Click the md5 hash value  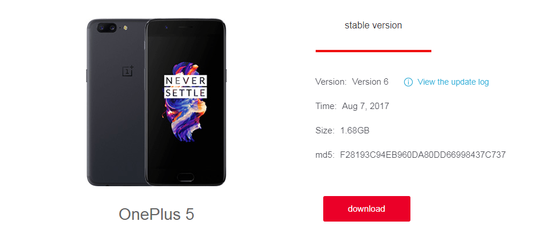click(423, 155)
